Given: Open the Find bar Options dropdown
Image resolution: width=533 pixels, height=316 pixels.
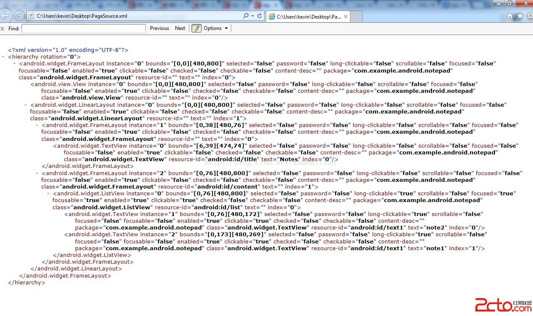Looking at the screenshot, I should (x=216, y=28).
